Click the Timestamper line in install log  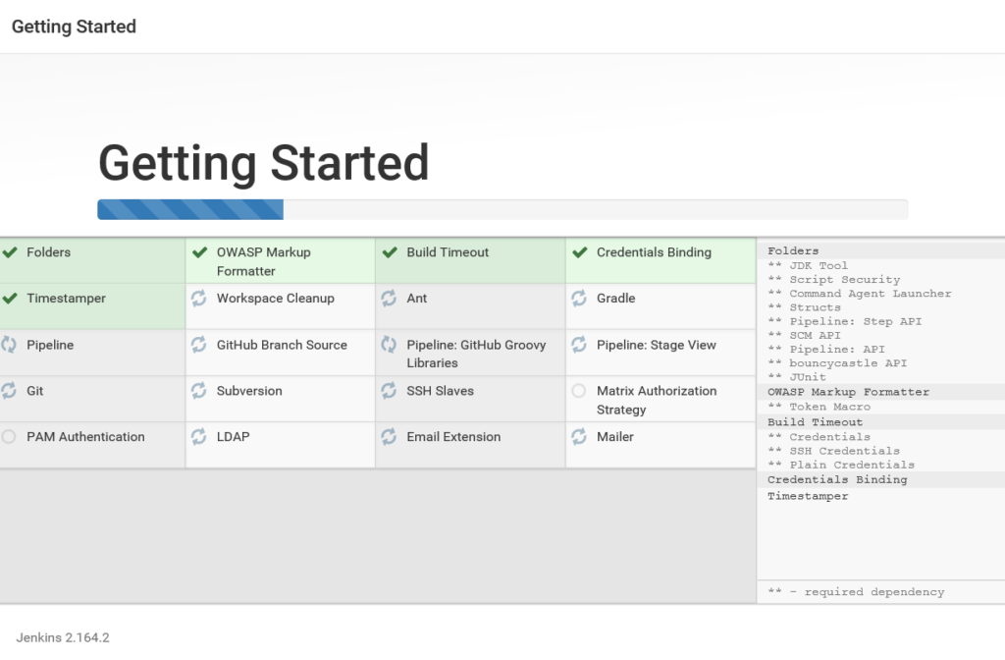tap(808, 496)
